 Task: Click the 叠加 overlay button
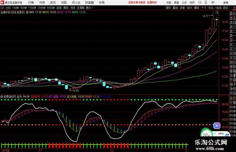pyautogui.click(x=175, y=8)
